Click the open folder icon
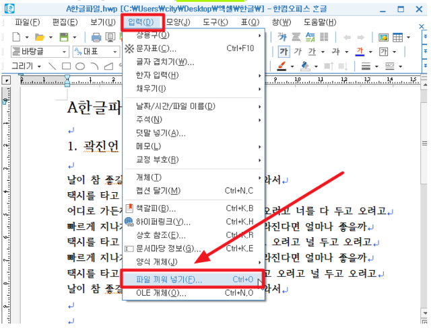 click(x=40, y=37)
